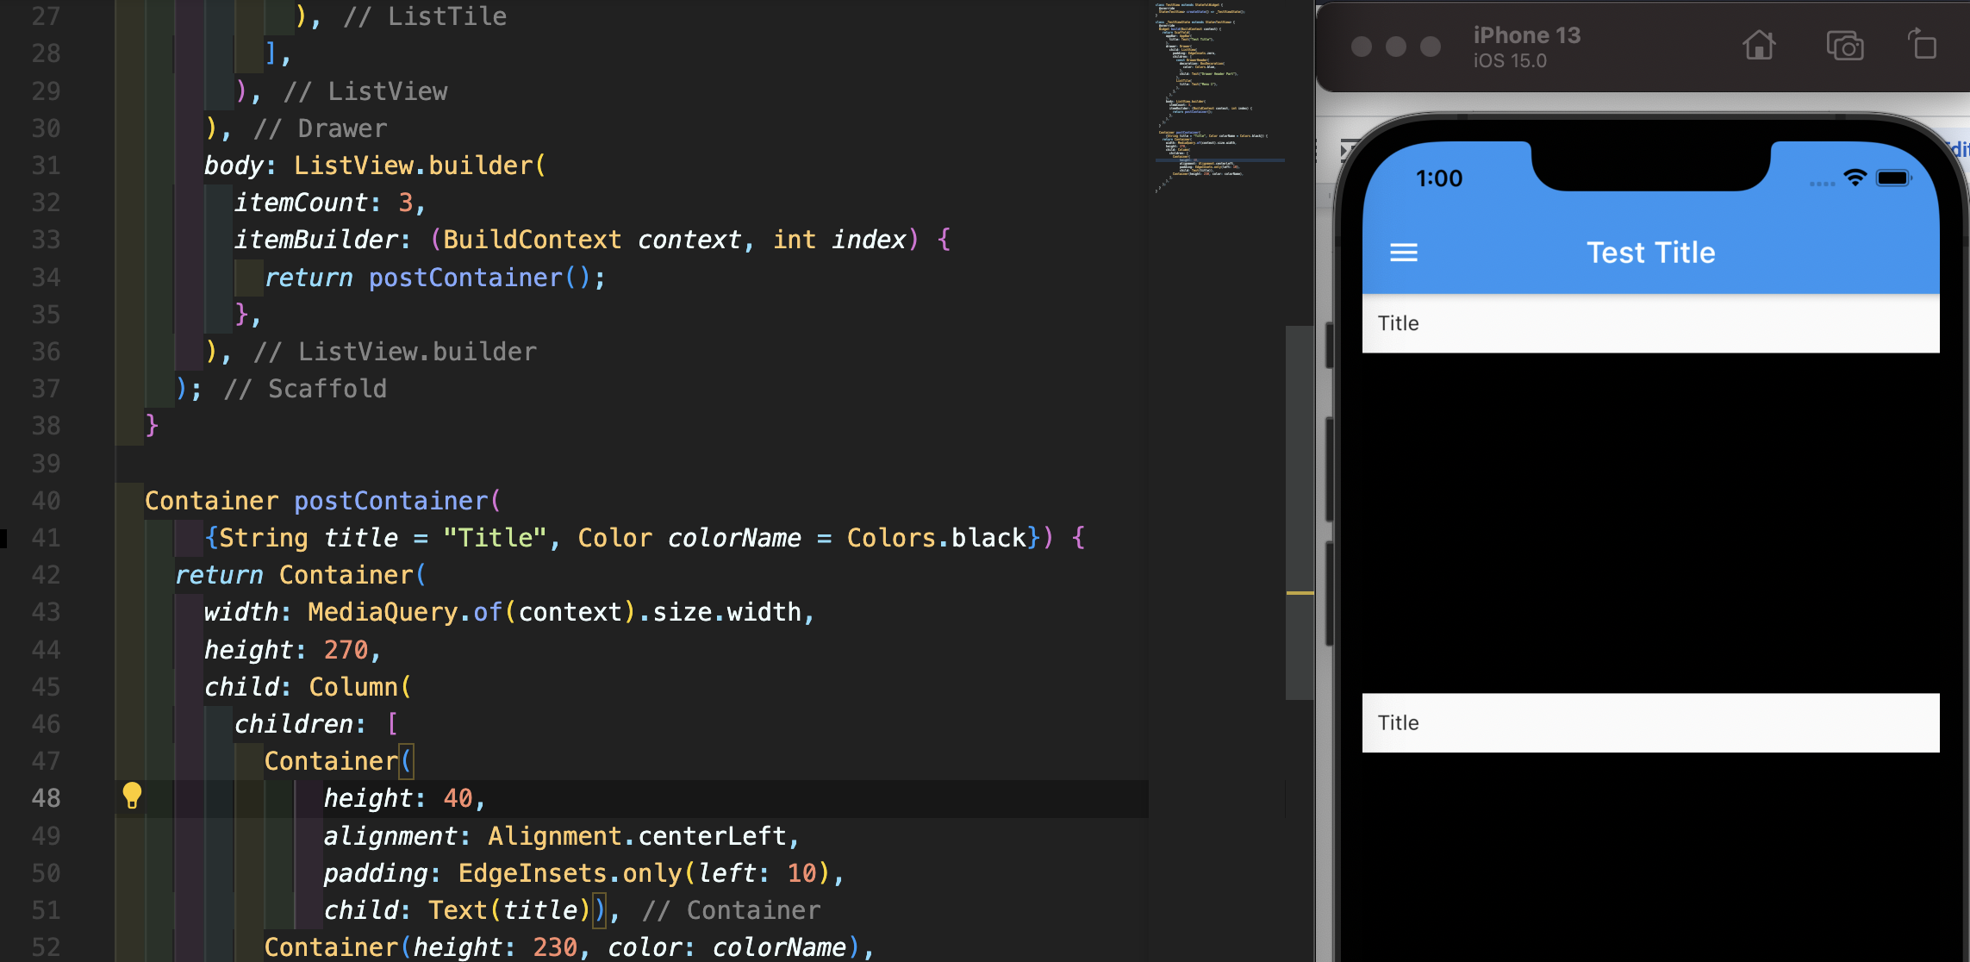Click the editor vertical scrollbar
The width and height of the screenshot is (1970, 962).
[1299, 513]
